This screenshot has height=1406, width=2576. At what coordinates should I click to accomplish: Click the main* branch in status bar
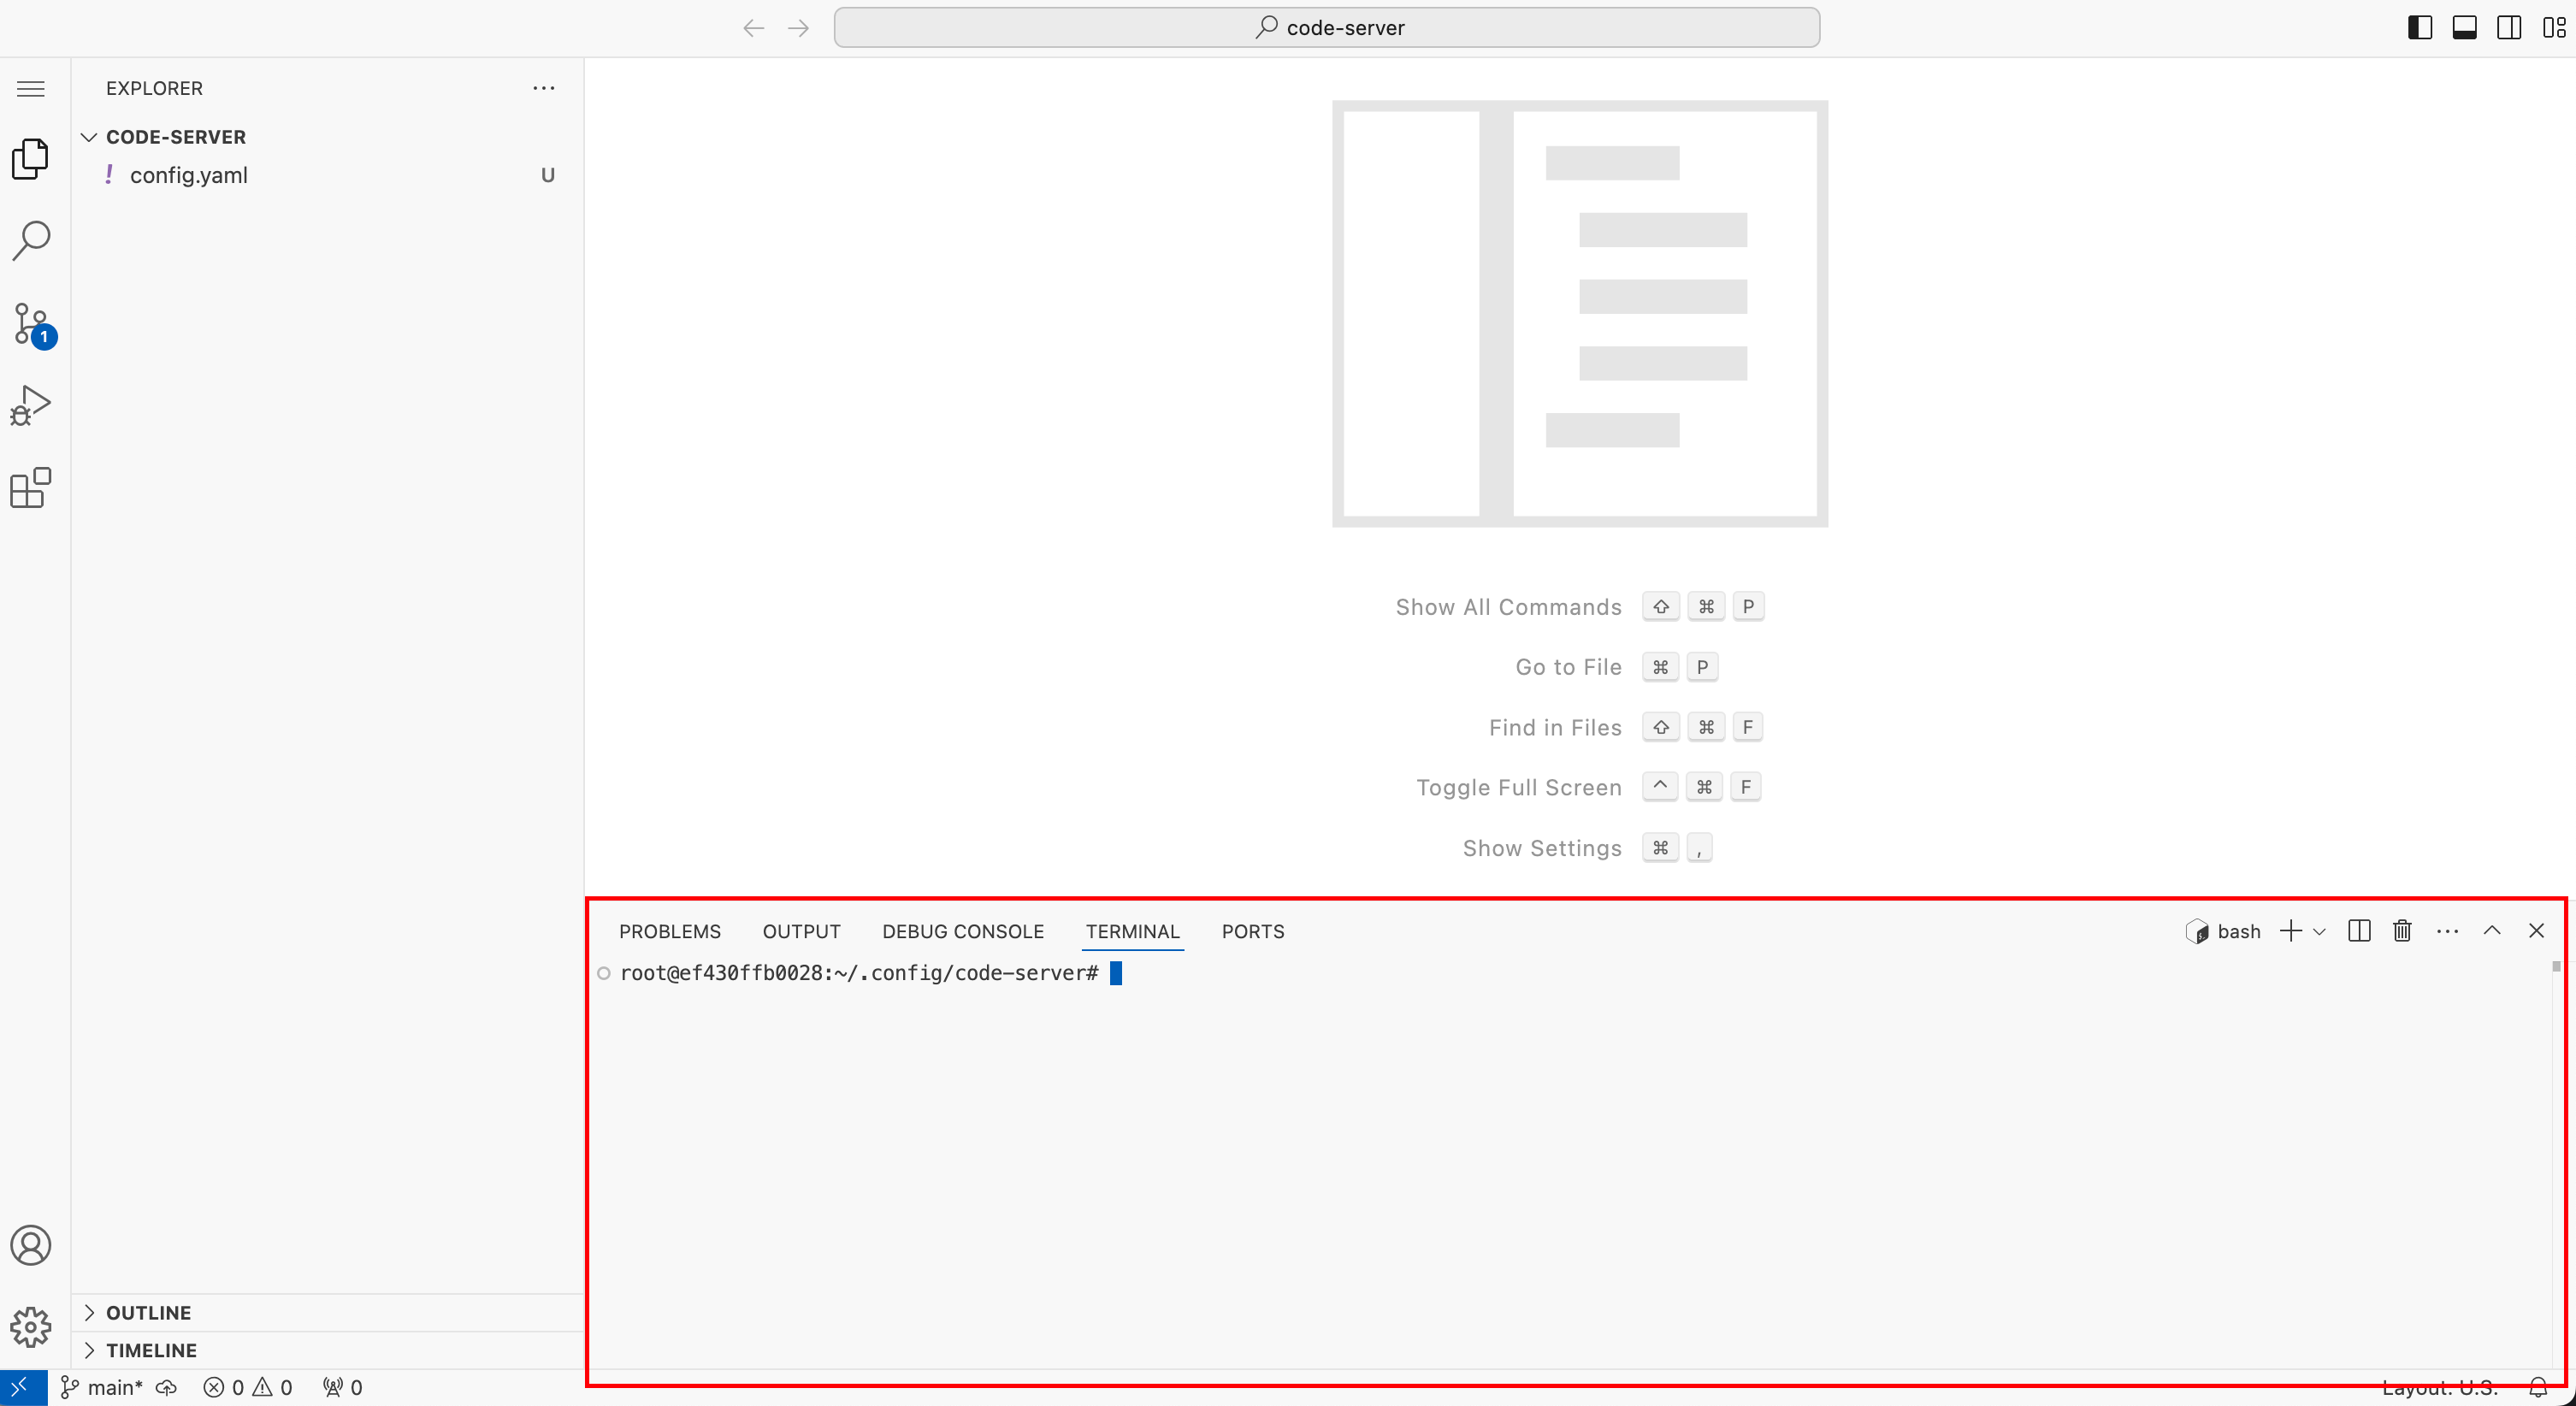(101, 1387)
